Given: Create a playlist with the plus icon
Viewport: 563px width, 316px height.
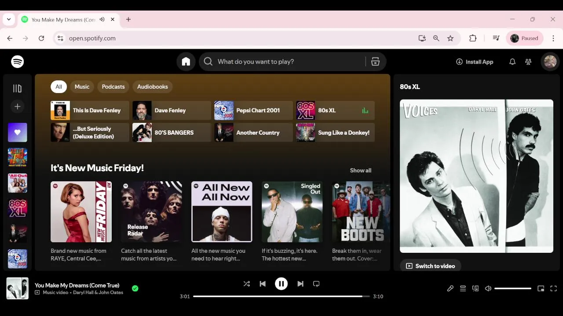Looking at the screenshot, I should pyautogui.click(x=18, y=107).
